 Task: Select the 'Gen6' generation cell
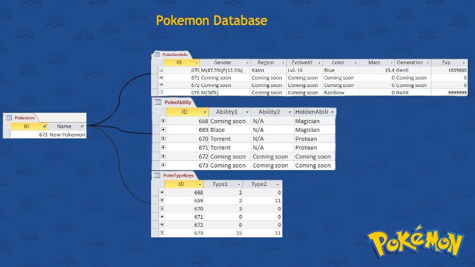click(413, 71)
